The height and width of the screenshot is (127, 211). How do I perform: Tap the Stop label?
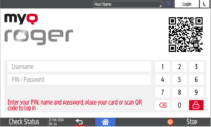click(x=192, y=122)
